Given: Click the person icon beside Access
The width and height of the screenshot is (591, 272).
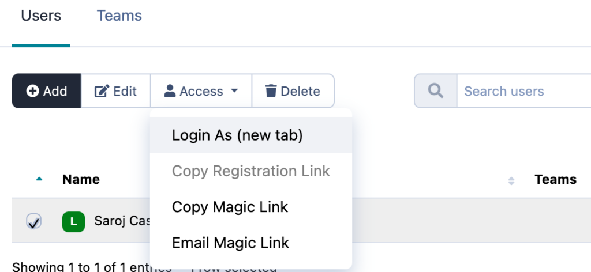Looking at the screenshot, I should pos(170,91).
